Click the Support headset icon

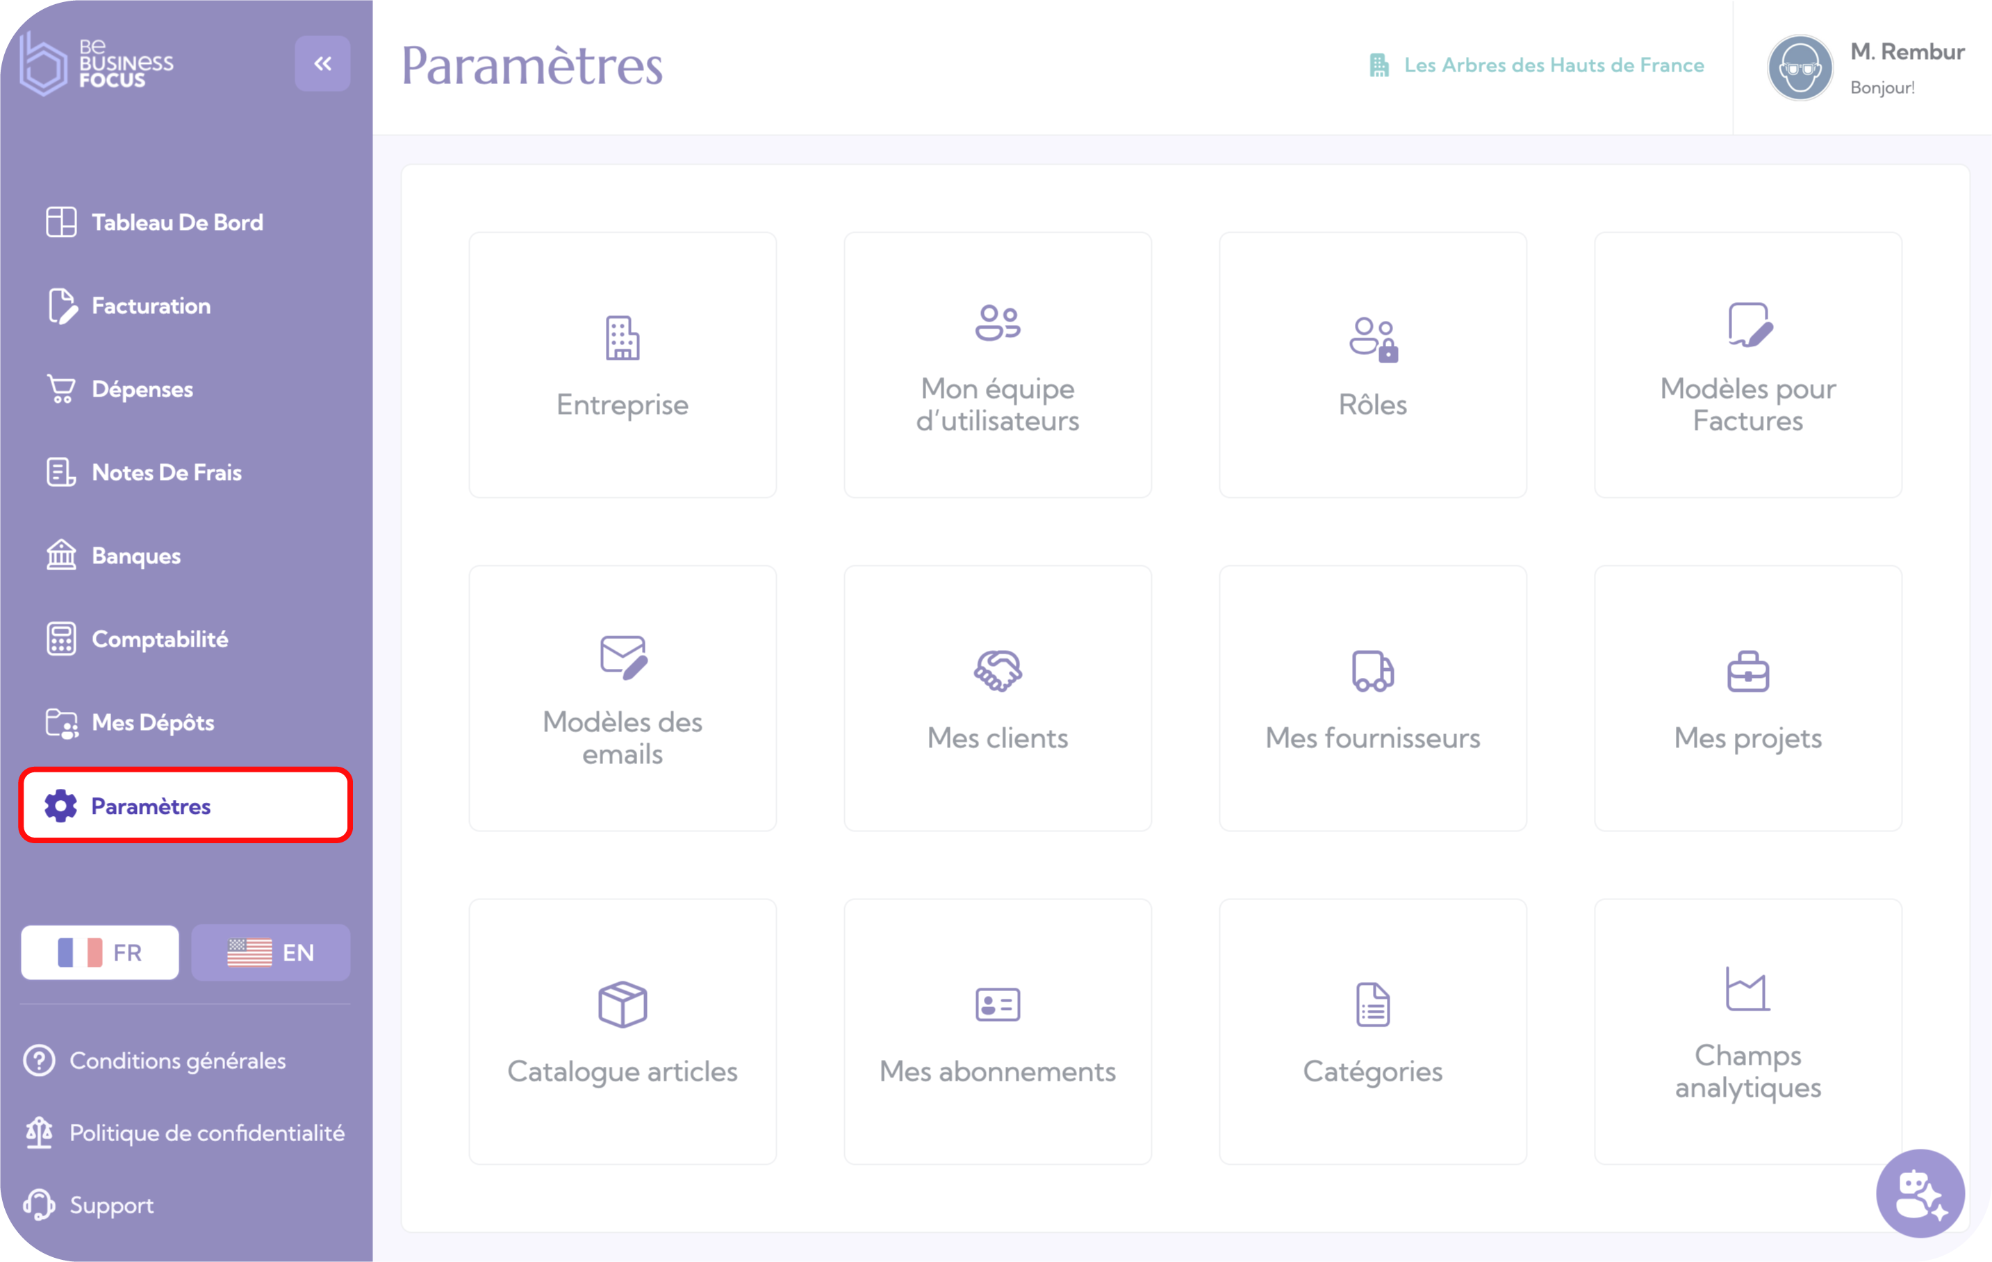pos(39,1205)
